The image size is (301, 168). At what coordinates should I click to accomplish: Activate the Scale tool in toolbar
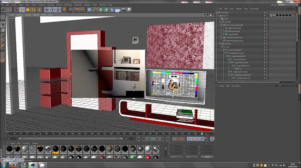coord(28,10)
